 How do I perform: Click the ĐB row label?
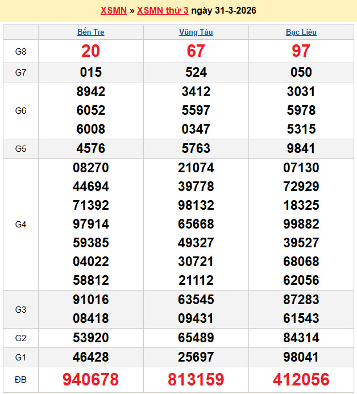20,379
